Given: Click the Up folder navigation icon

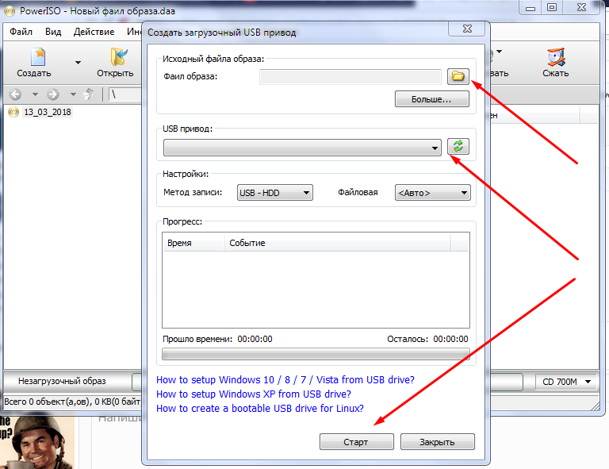Looking at the screenshot, I should point(90,94).
